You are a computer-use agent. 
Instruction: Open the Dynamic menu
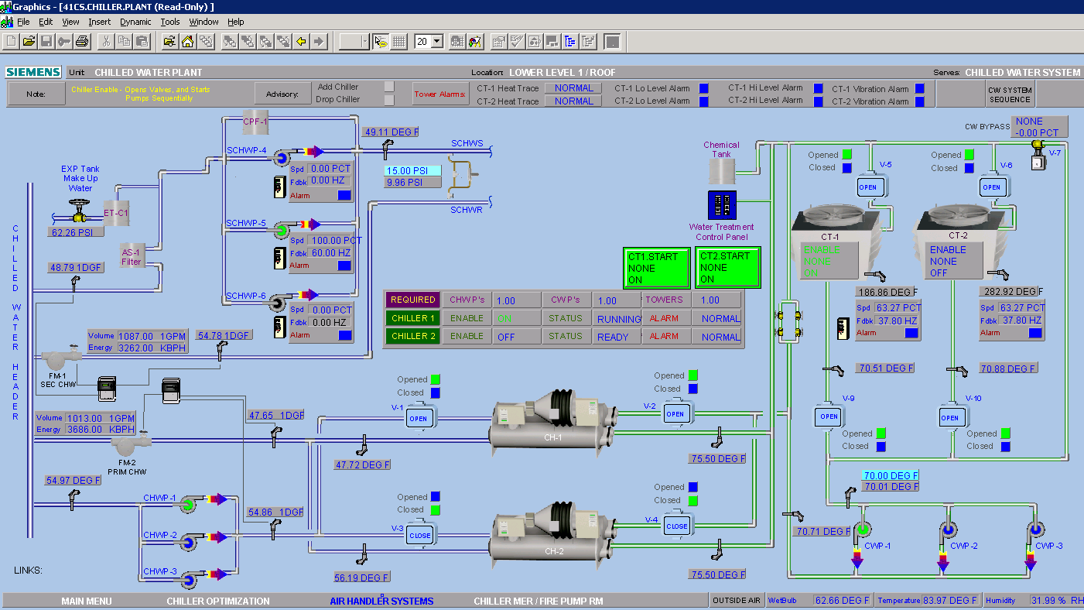click(135, 22)
